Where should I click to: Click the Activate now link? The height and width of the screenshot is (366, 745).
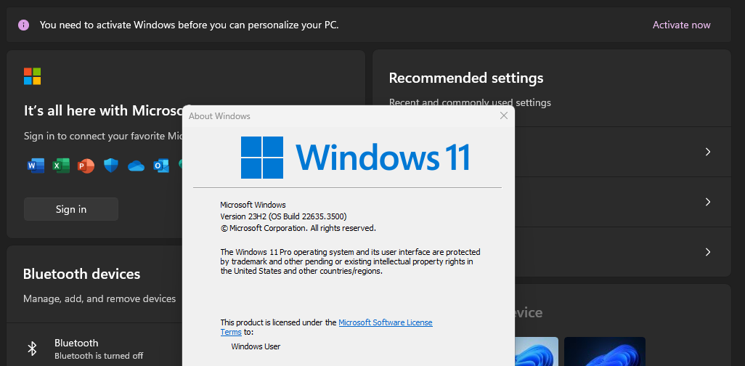coord(681,25)
